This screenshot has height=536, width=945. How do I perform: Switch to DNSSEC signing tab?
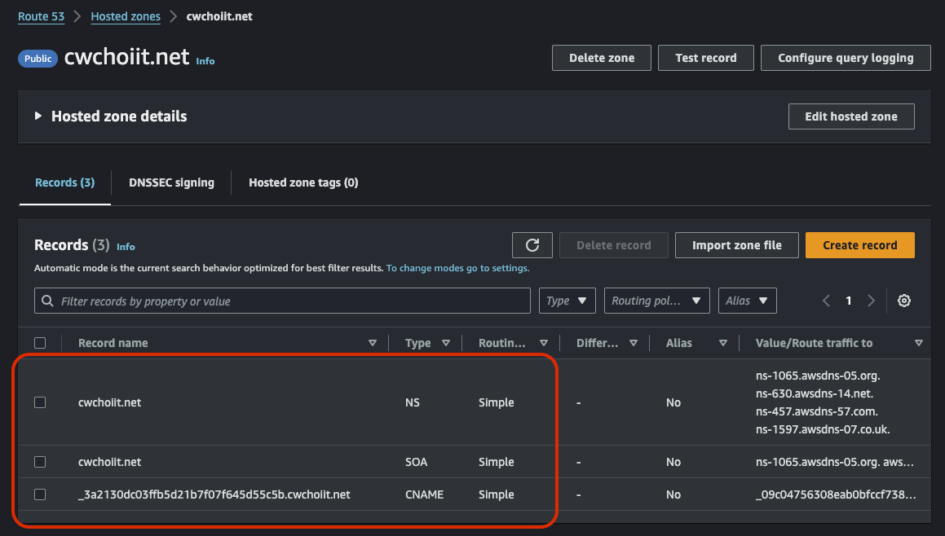point(172,182)
